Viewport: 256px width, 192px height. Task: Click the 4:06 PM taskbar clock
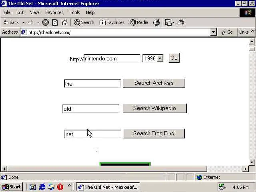[241, 187]
